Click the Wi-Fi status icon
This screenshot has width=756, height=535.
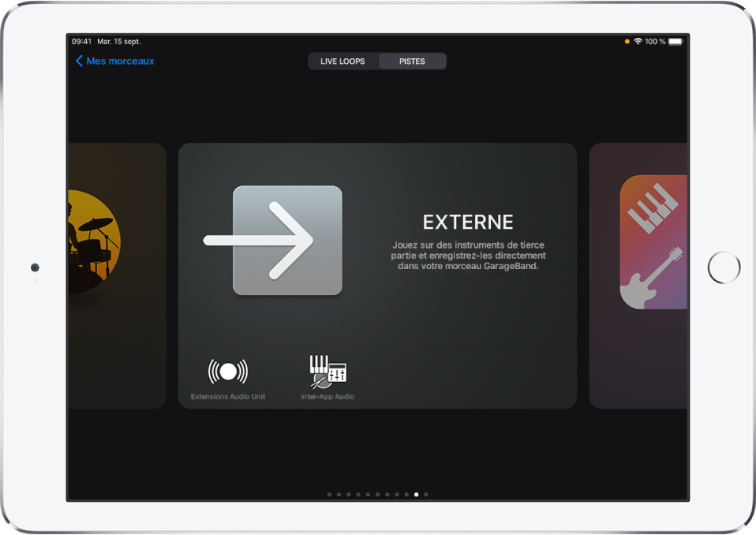638,41
